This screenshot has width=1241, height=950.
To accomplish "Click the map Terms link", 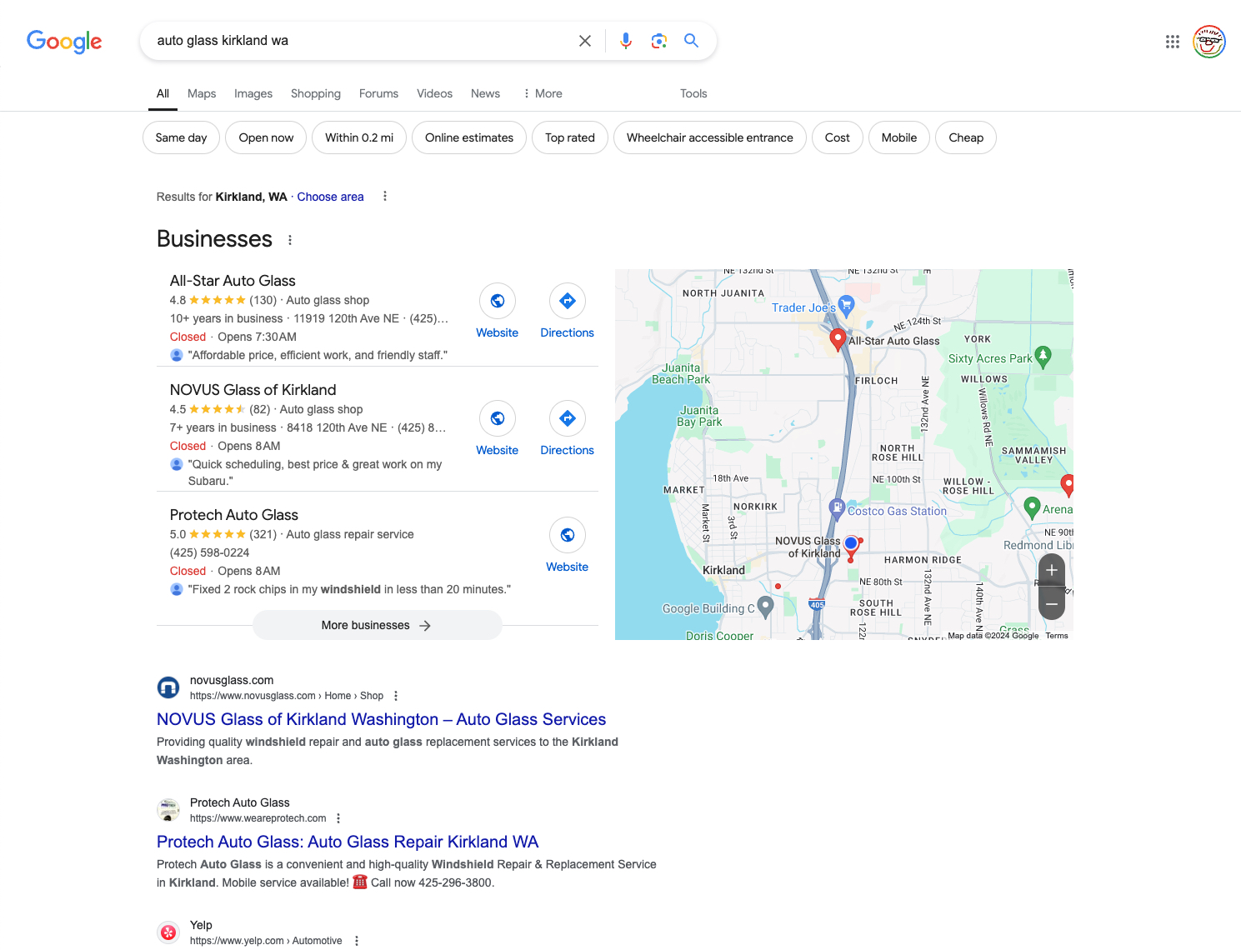I will coord(1057,635).
